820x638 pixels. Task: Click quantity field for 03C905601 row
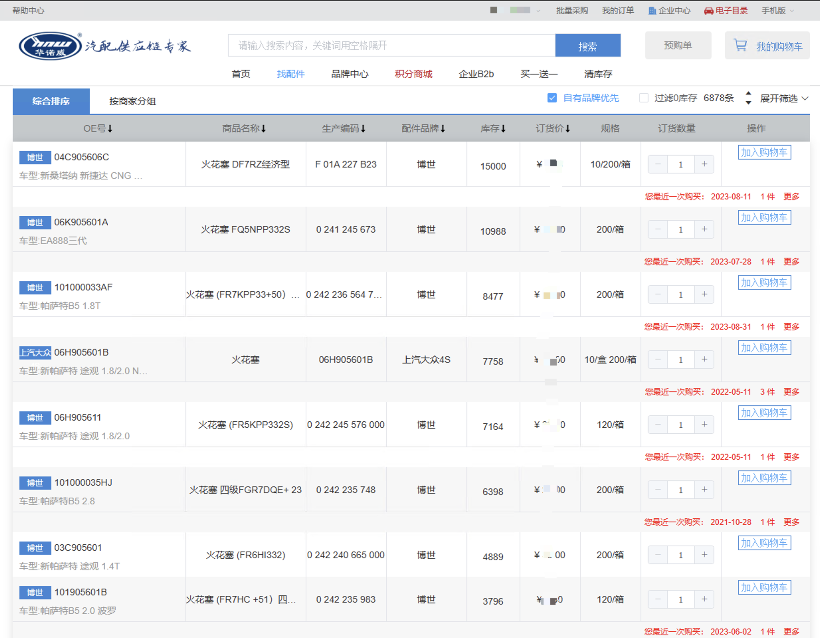coord(681,555)
